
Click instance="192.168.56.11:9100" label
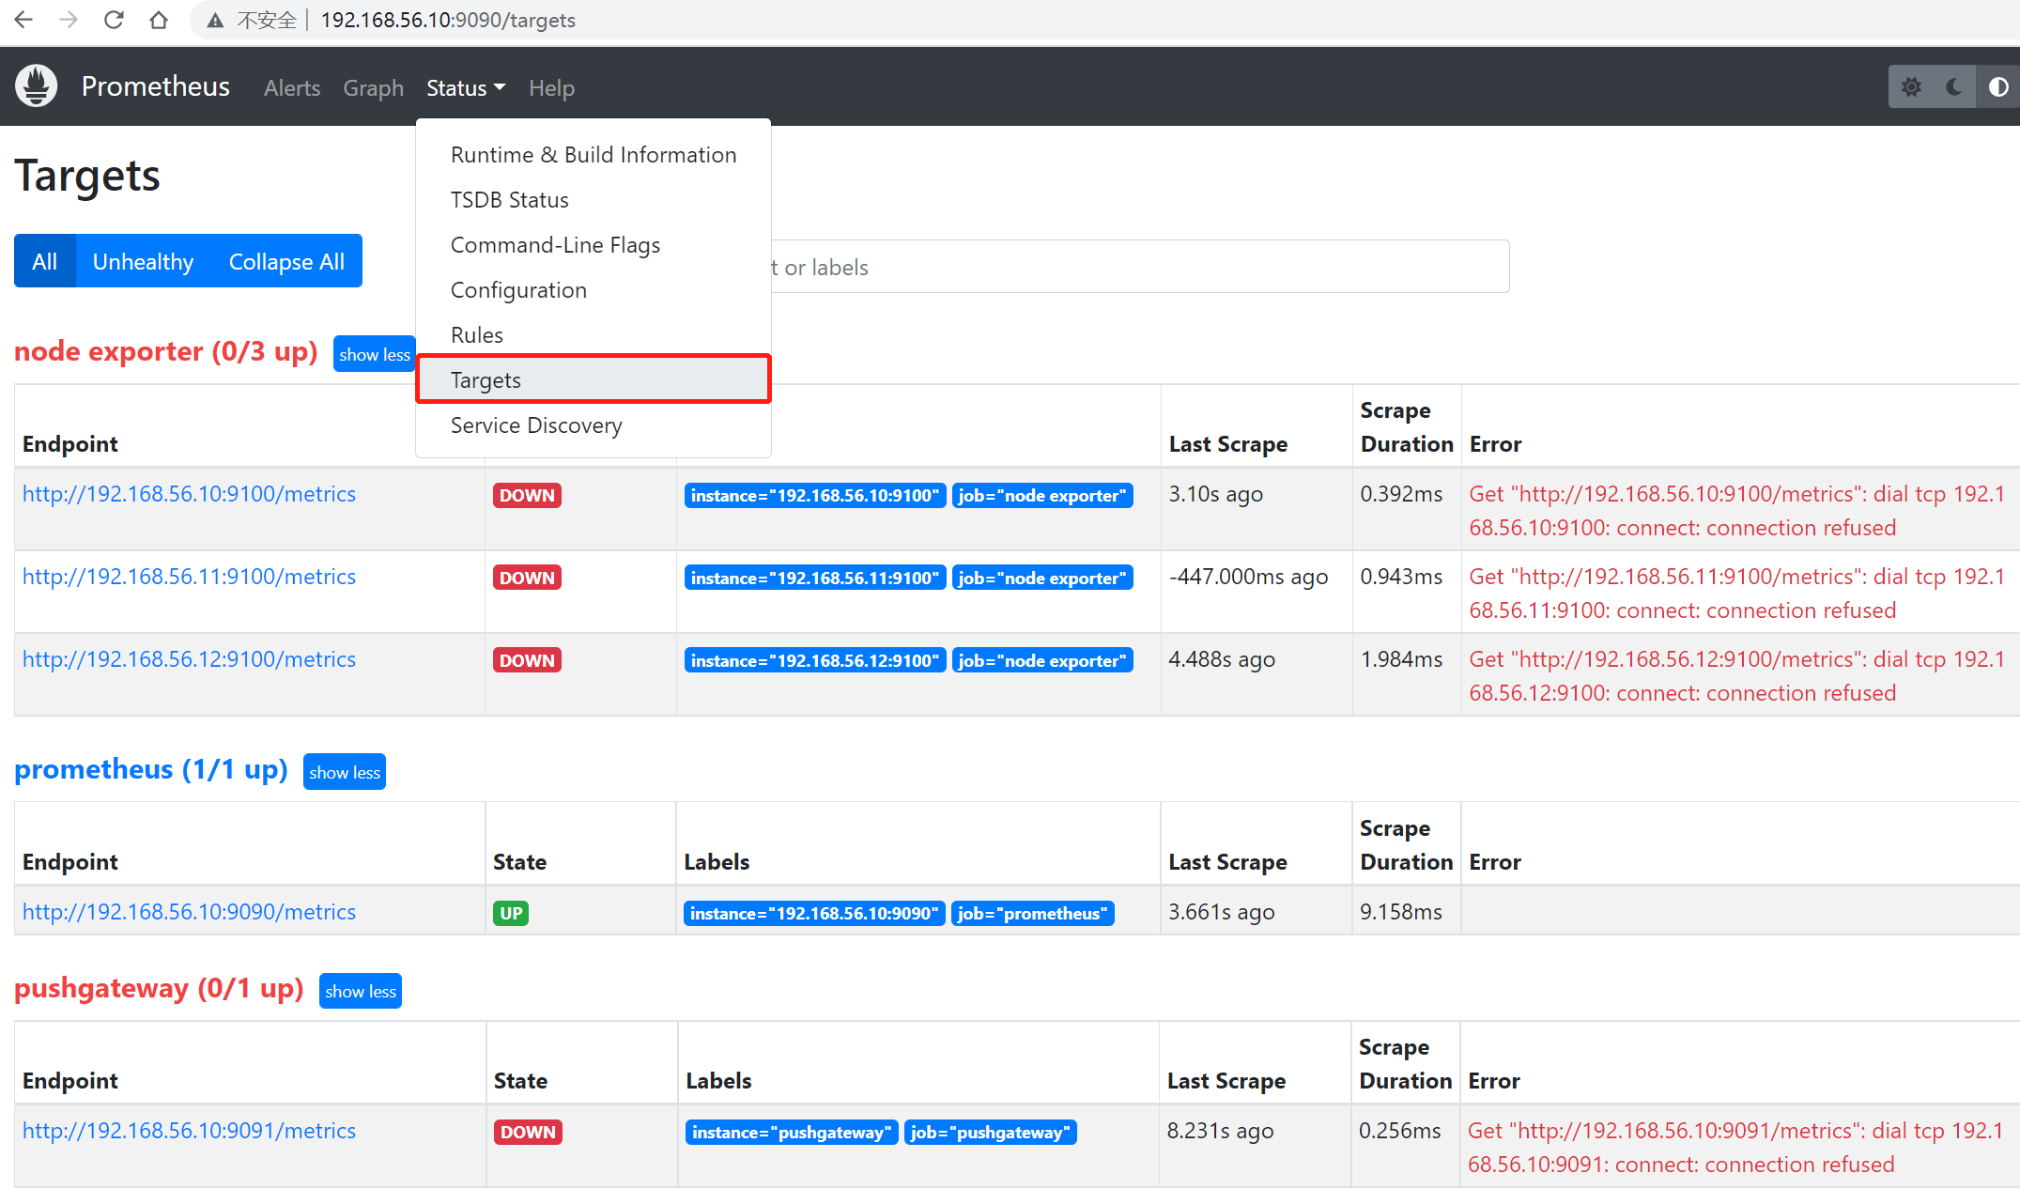[815, 578]
